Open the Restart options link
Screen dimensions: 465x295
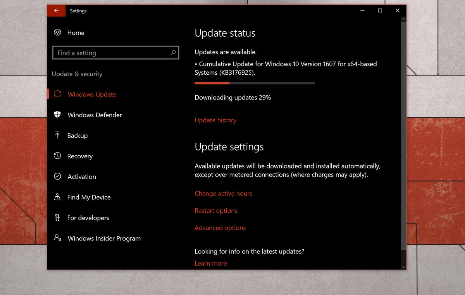point(216,211)
